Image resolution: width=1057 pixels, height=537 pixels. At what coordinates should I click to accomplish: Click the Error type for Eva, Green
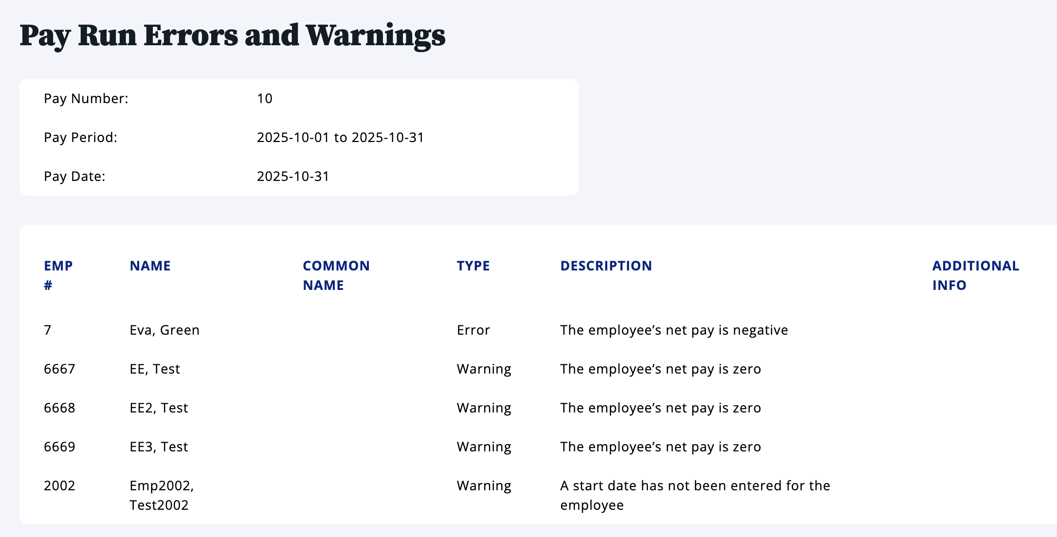pos(473,330)
